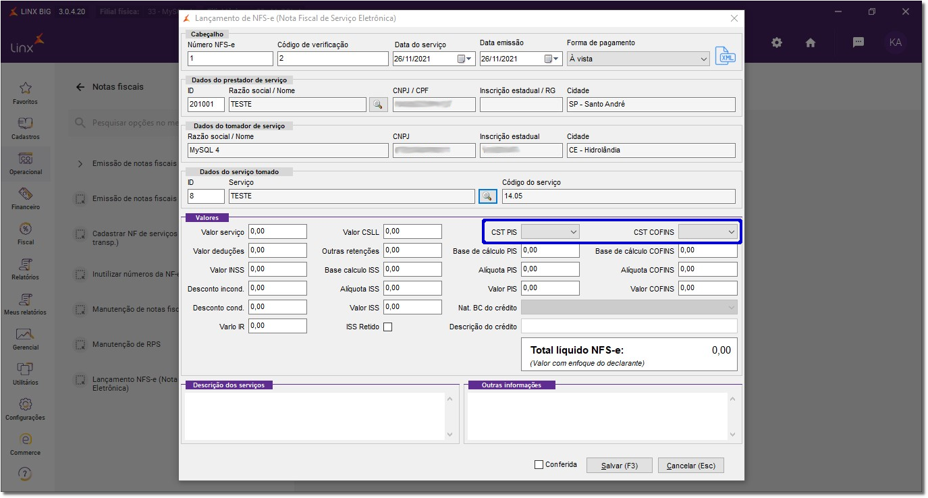Import the XML file icon
The width and height of the screenshot is (928, 498).
pos(726,56)
